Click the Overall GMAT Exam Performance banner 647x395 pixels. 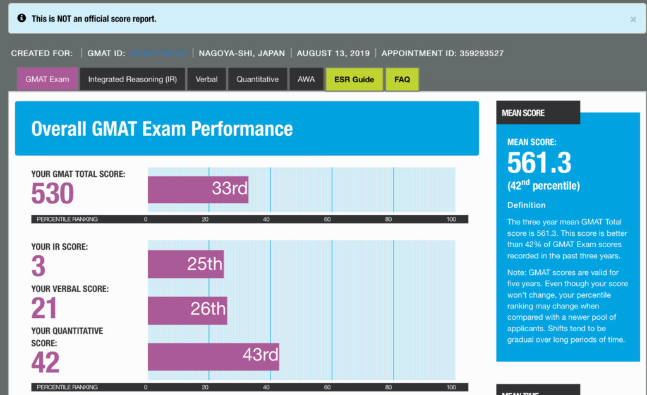click(162, 129)
